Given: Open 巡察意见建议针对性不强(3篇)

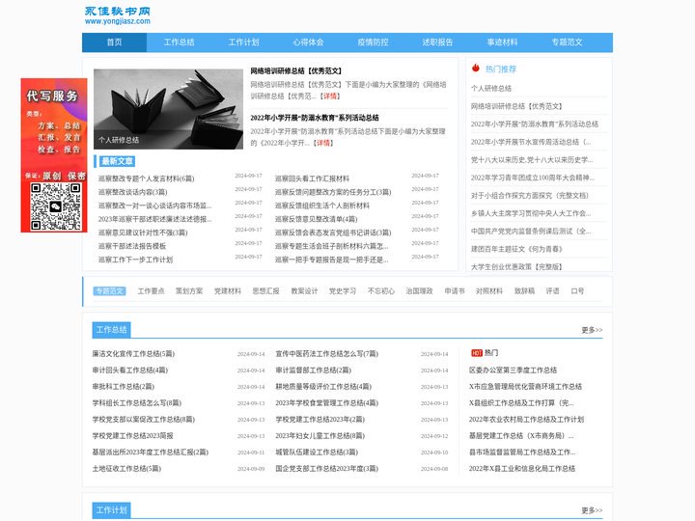Looking at the screenshot, I should [x=143, y=233].
